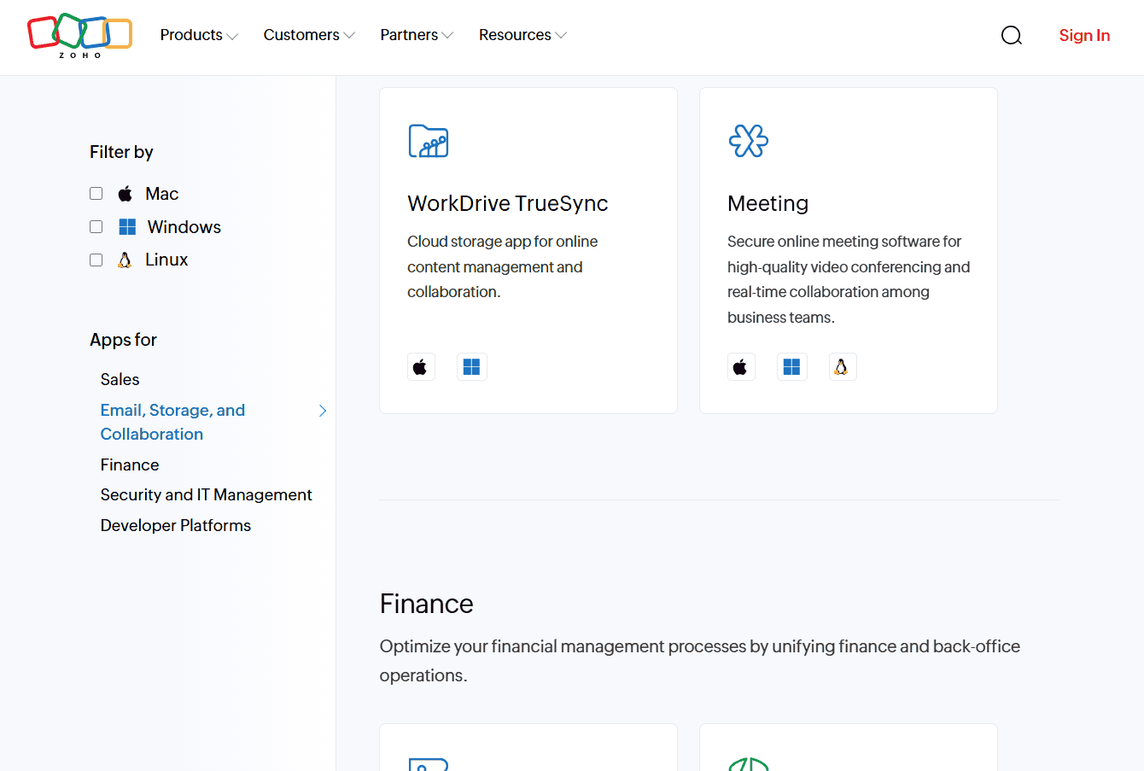Image resolution: width=1144 pixels, height=771 pixels.
Task: Open WorkDrive TrueSync title
Action: click(508, 203)
